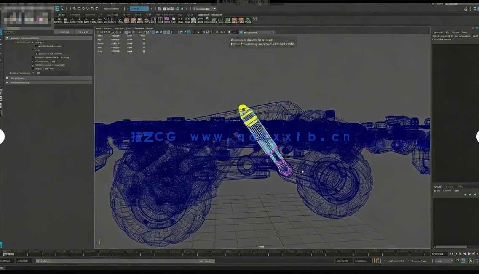Enable the first unchecked checkbox in the attribute panel
The width and height of the screenshot is (479, 274).
click(x=36, y=46)
